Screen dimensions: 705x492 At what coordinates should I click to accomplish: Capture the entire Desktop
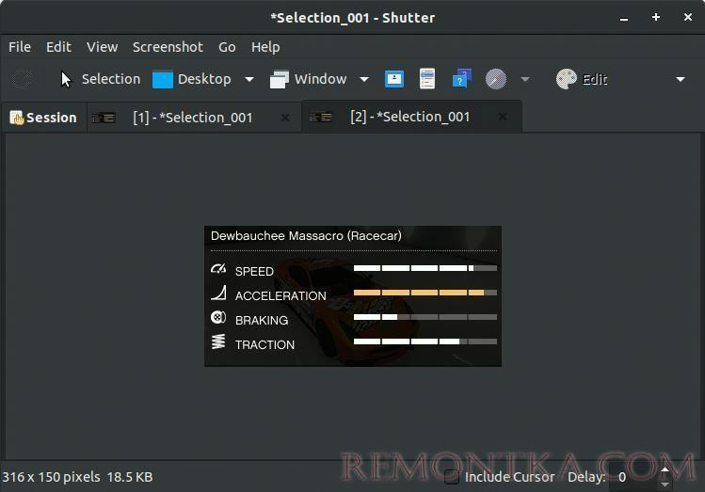point(191,79)
